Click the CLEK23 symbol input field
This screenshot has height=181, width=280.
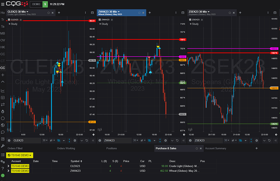click(26, 141)
